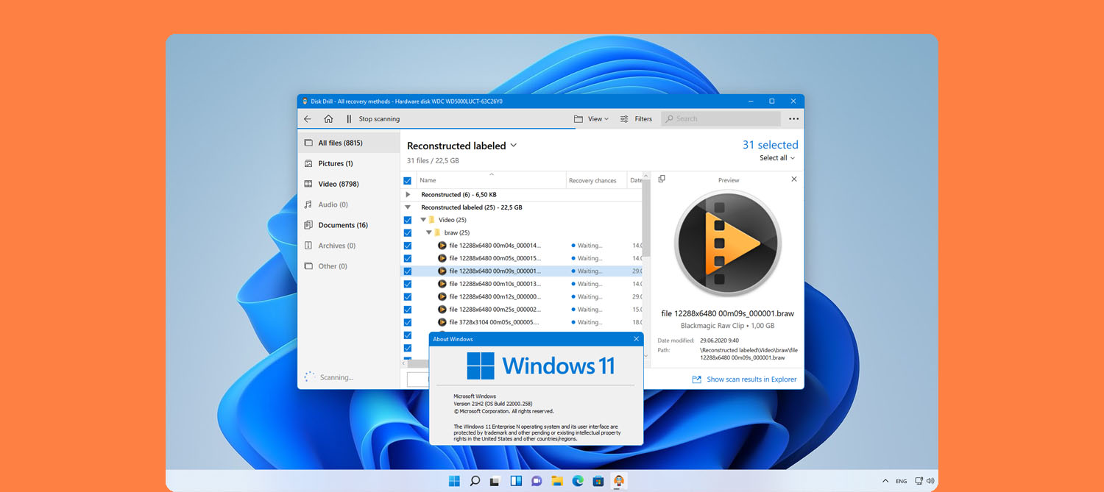The height and width of the screenshot is (492, 1104).
Task: Pause scanning with the pause icon
Action: pos(349,118)
